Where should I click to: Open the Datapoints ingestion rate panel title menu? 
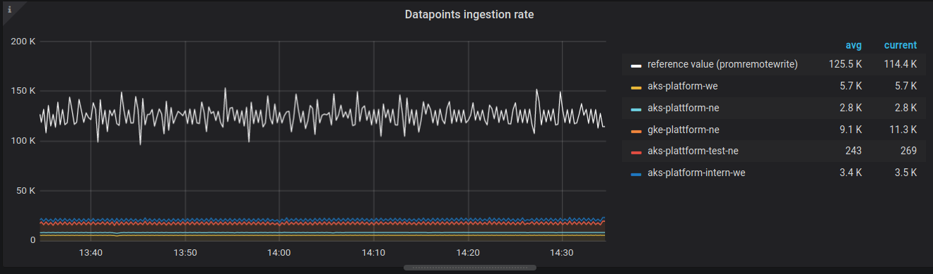pyautogui.click(x=469, y=14)
